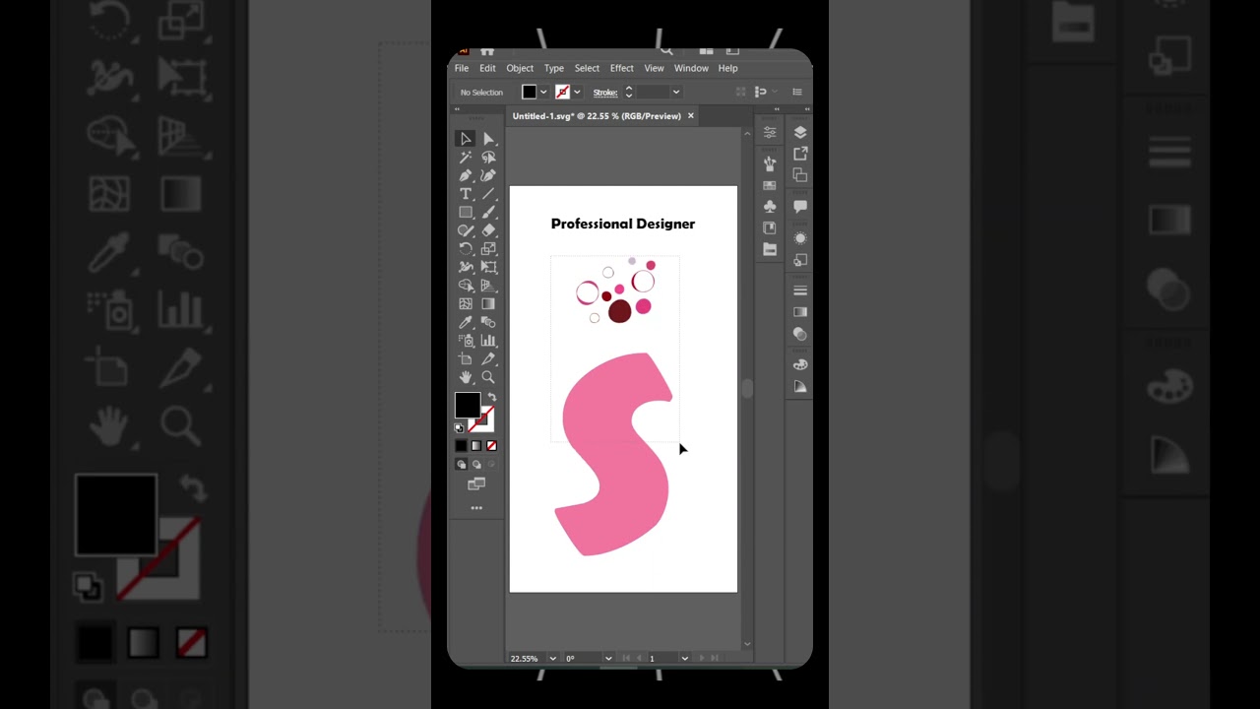Edit toolbar via three-dots button

(x=476, y=508)
